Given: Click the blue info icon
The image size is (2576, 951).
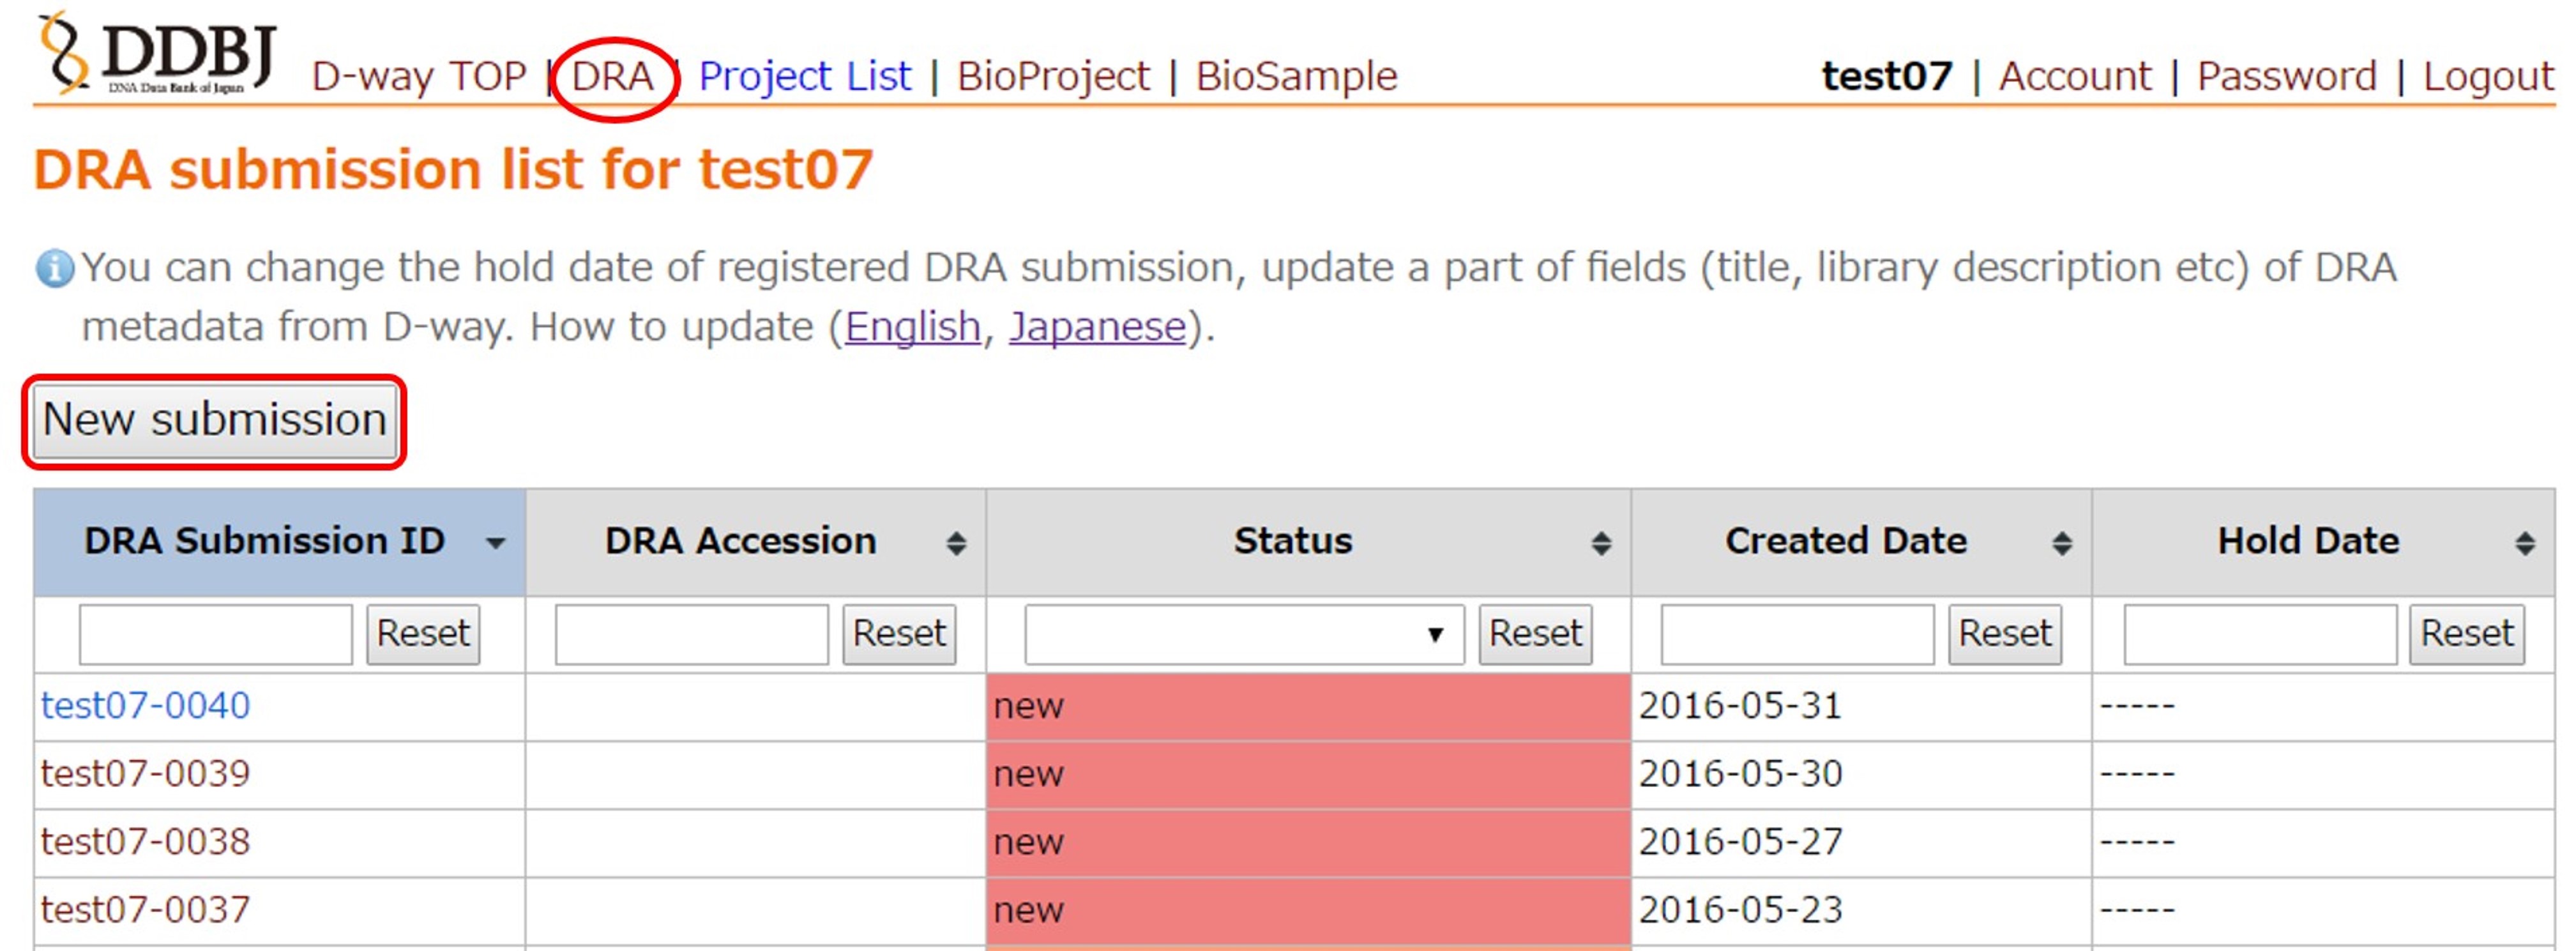Looking at the screenshot, I should (54, 268).
